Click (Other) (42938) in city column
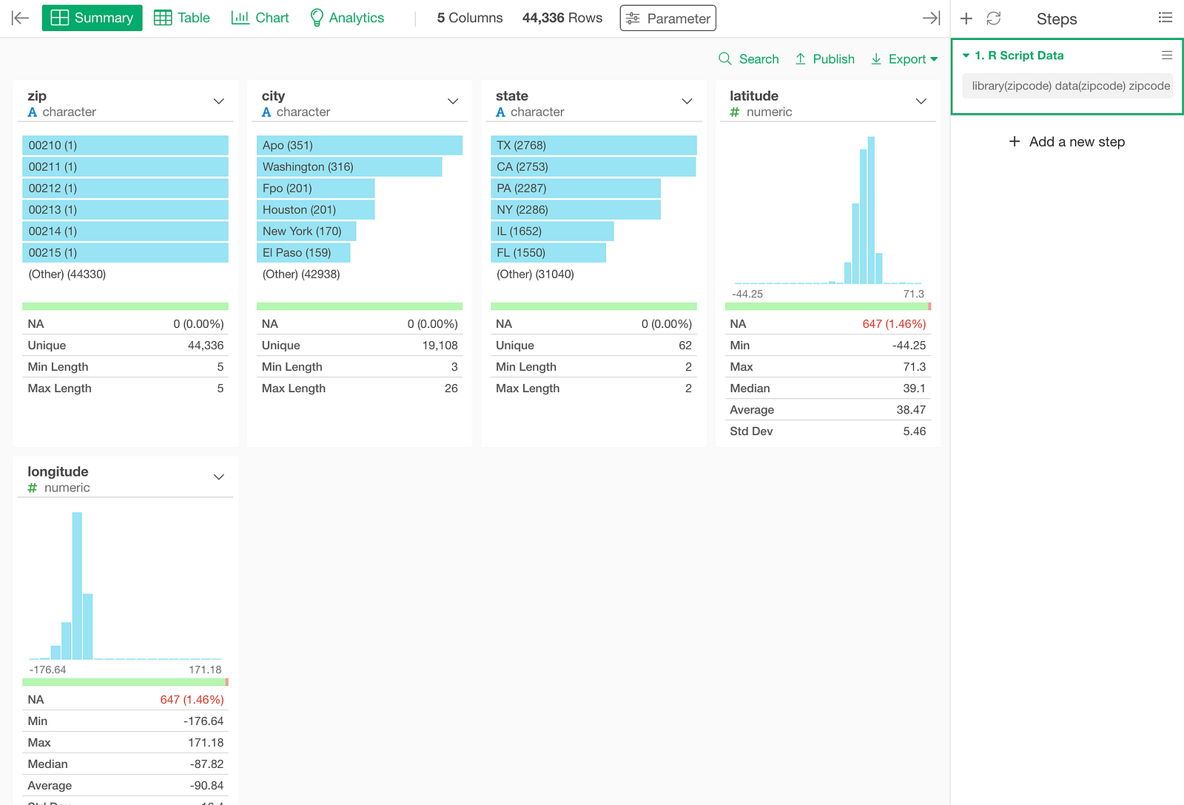The image size is (1184, 805). click(x=301, y=274)
